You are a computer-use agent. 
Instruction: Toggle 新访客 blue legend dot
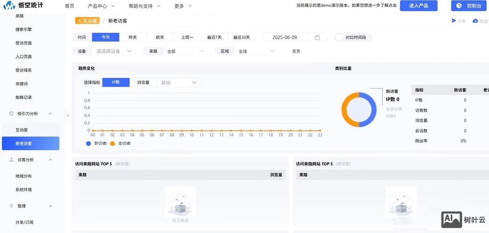pos(89,144)
